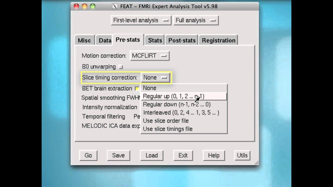Screen dimensions: 333x187
Task: Choose None in slice timing list
Action: pyautogui.click(x=184, y=88)
